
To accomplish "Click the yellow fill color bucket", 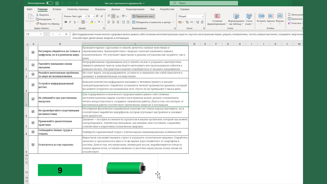I will pos(92,22).
